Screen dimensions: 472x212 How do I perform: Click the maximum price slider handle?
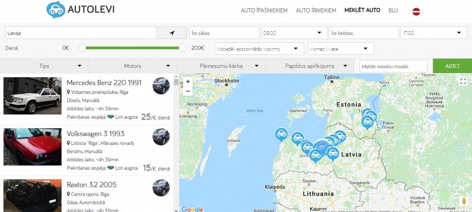point(183,48)
